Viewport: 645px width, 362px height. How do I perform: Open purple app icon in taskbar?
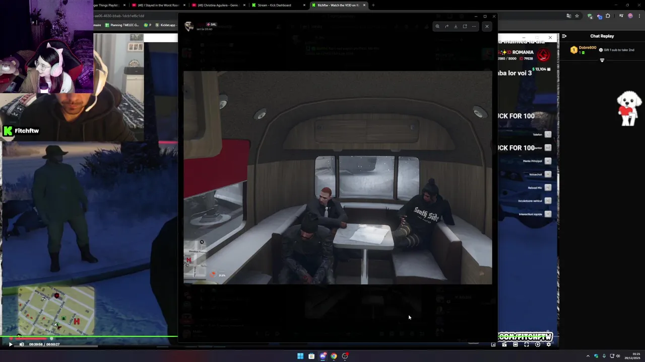322,356
